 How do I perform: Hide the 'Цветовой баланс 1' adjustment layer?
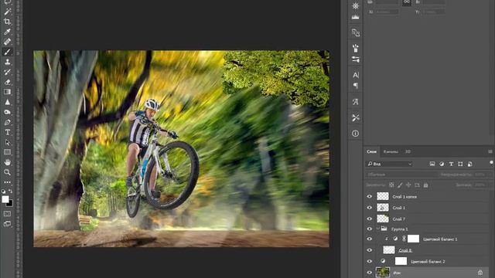(x=370, y=239)
